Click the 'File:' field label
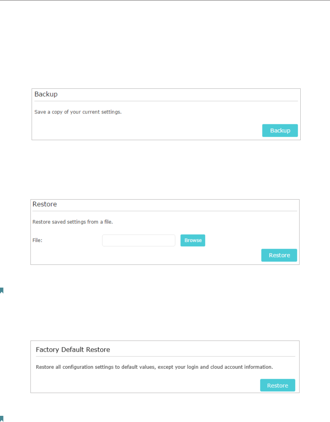Screen dimensions: 330x422 click(x=37, y=240)
